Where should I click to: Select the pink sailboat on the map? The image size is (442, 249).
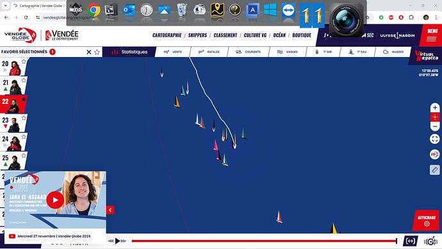(x=216, y=145)
